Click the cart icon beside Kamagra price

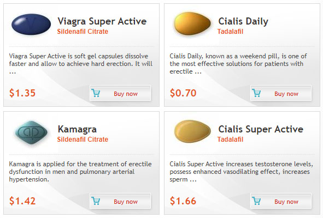click(96, 201)
